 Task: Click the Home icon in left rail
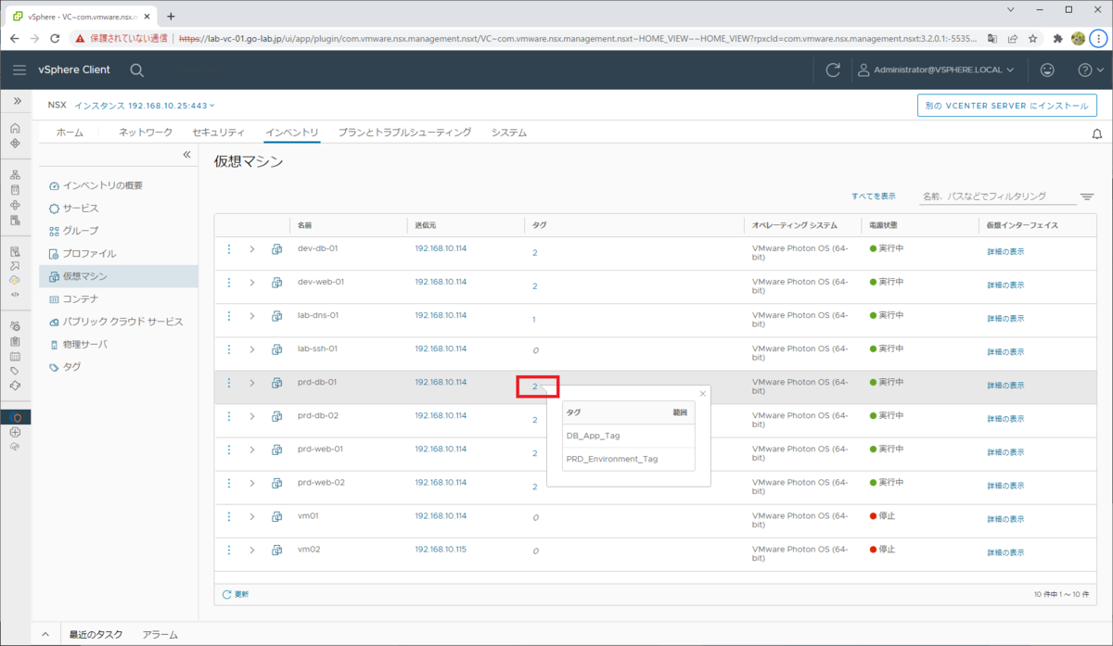[x=15, y=129]
